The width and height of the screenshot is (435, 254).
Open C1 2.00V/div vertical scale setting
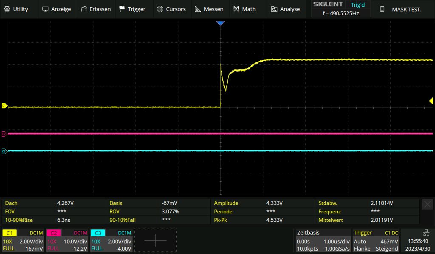pos(31,241)
